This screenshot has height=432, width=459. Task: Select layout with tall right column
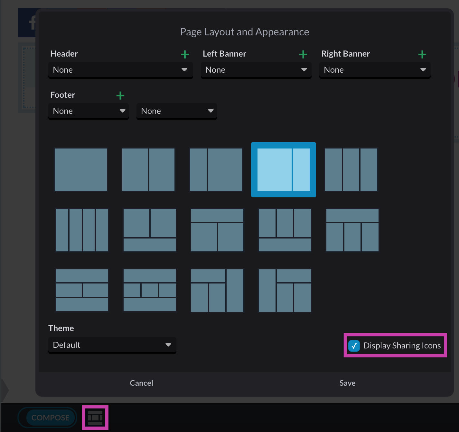coord(217,291)
